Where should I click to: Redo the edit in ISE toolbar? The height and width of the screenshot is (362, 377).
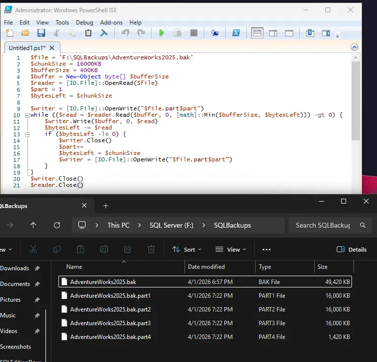pyautogui.click(x=141, y=33)
